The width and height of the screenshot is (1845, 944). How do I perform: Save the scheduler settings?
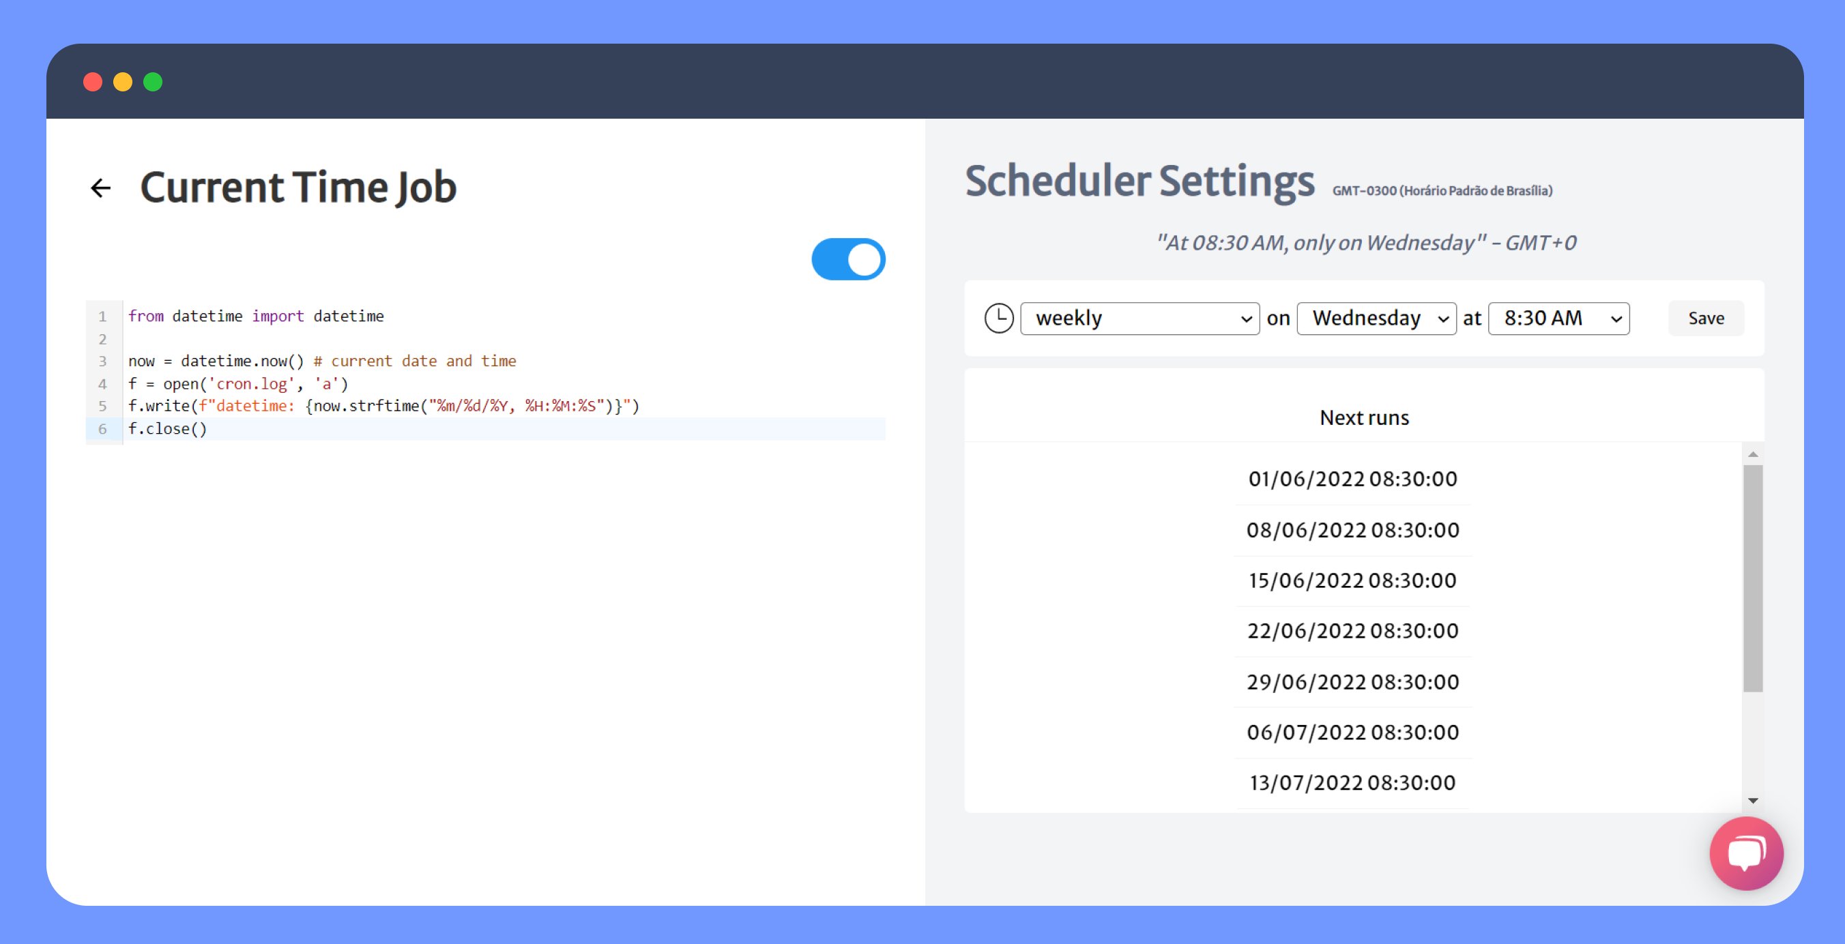point(1705,318)
